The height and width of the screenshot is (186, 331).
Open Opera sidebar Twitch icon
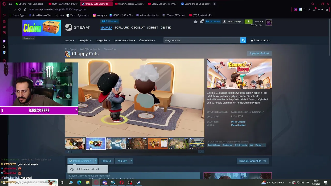click(4, 41)
